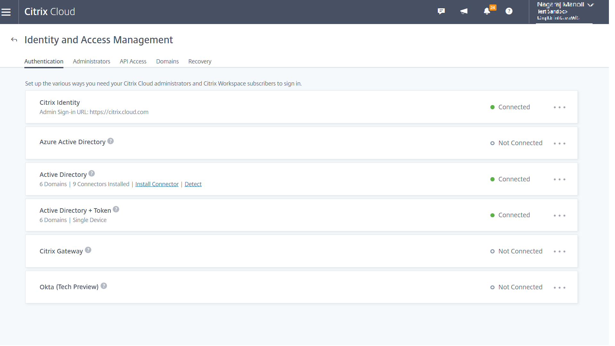Click the megaphone announcements icon
The image size is (615, 346).
pos(464,11)
